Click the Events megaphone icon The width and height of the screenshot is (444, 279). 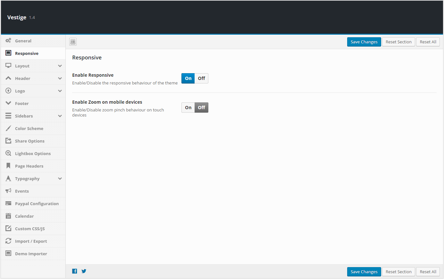coord(8,191)
